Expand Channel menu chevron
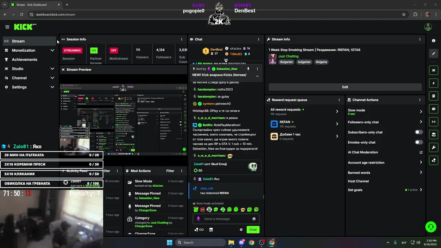The height and width of the screenshot is (248, 441). point(52,78)
